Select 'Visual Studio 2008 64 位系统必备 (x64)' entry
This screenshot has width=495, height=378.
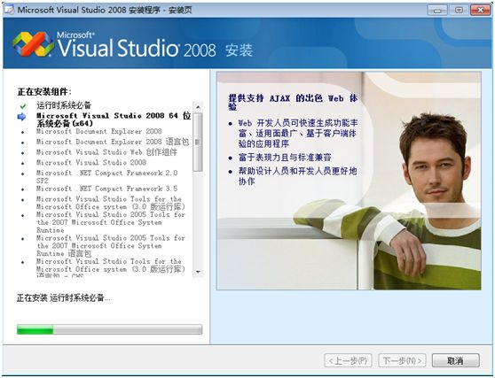point(114,120)
